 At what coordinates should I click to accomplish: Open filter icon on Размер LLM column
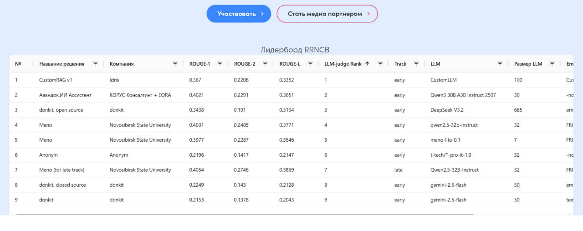552,64
